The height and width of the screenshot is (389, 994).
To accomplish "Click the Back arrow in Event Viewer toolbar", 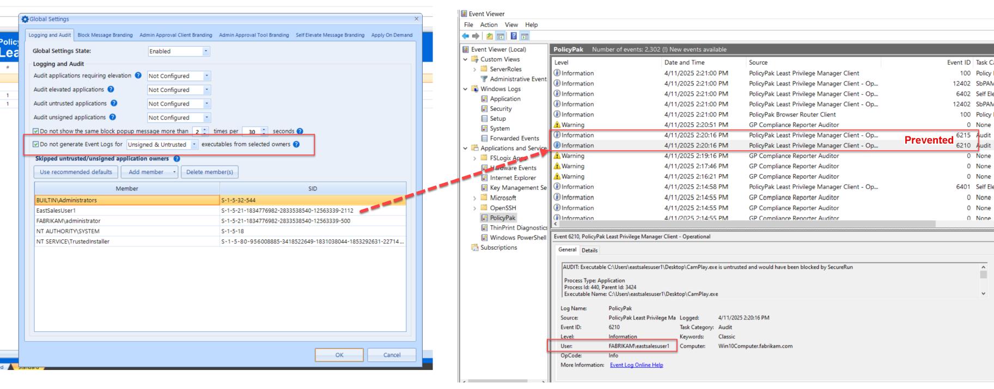I will [465, 36].
